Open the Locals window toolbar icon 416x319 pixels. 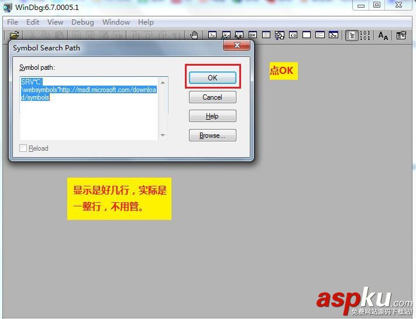pyautogui.click(x=239, y=35)
